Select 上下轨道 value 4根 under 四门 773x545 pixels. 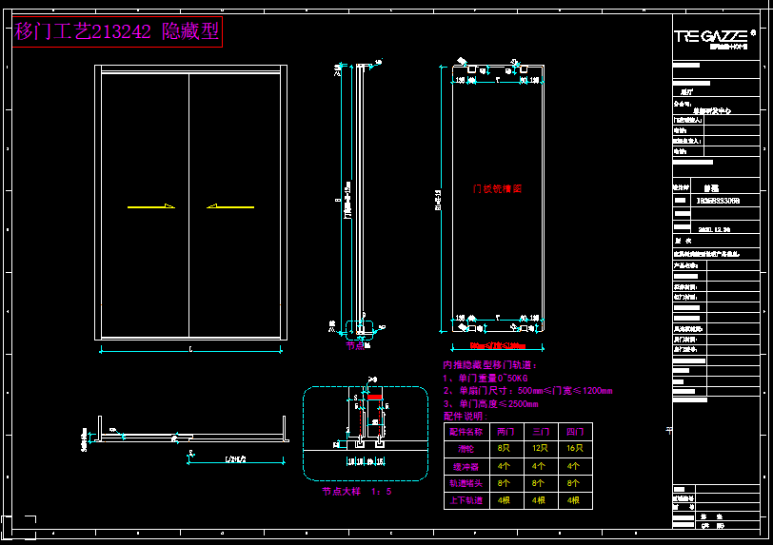[573, 500]
